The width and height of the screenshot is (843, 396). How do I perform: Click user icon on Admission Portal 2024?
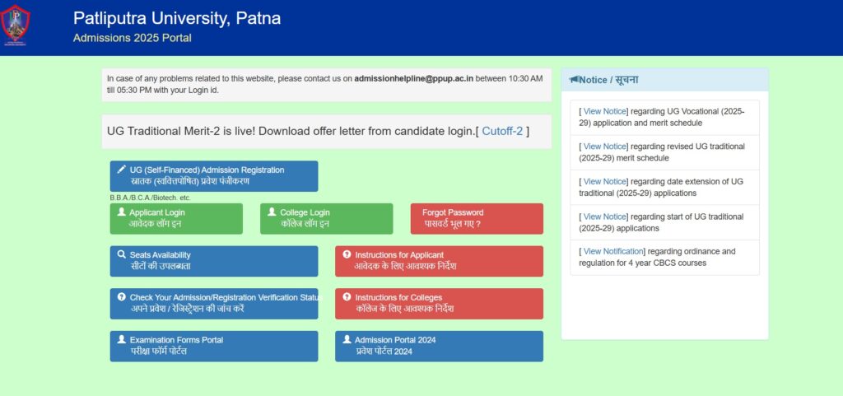point(347,339)
